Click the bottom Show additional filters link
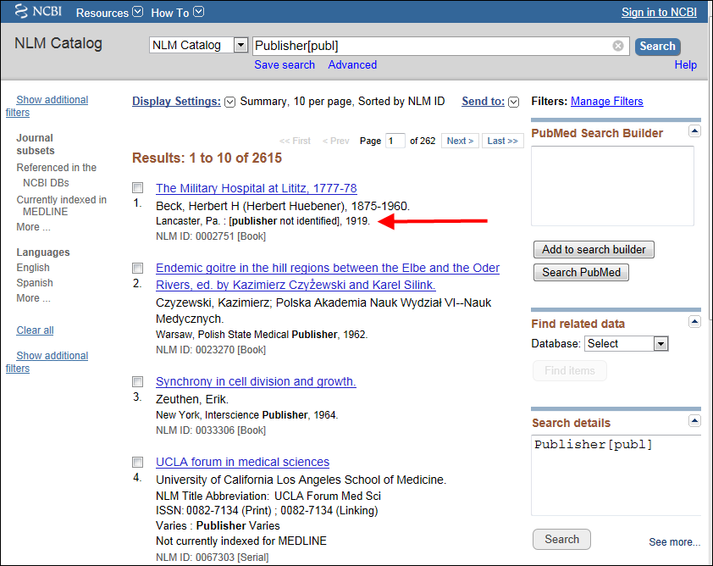The height and width of the screenshot is (566, 713). [47, 362]
